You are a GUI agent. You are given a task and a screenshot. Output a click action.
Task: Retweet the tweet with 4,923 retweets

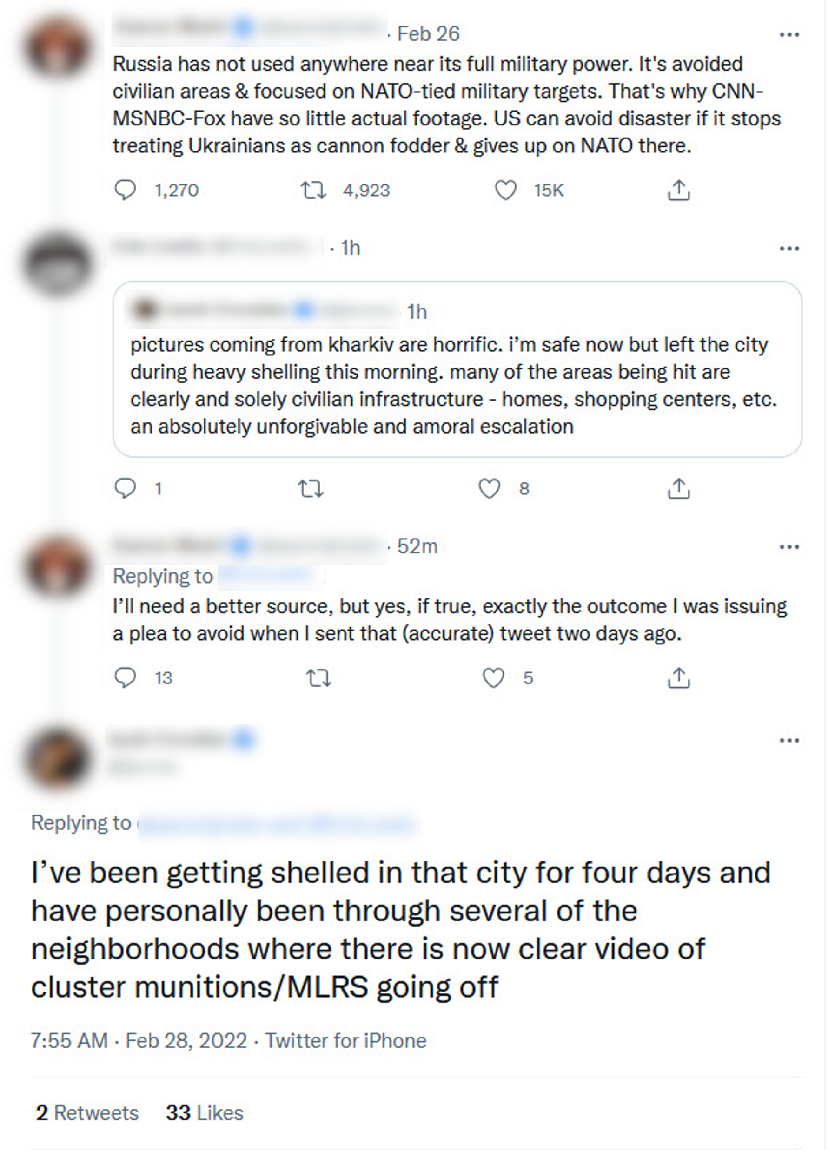click(x=313, y=191)
